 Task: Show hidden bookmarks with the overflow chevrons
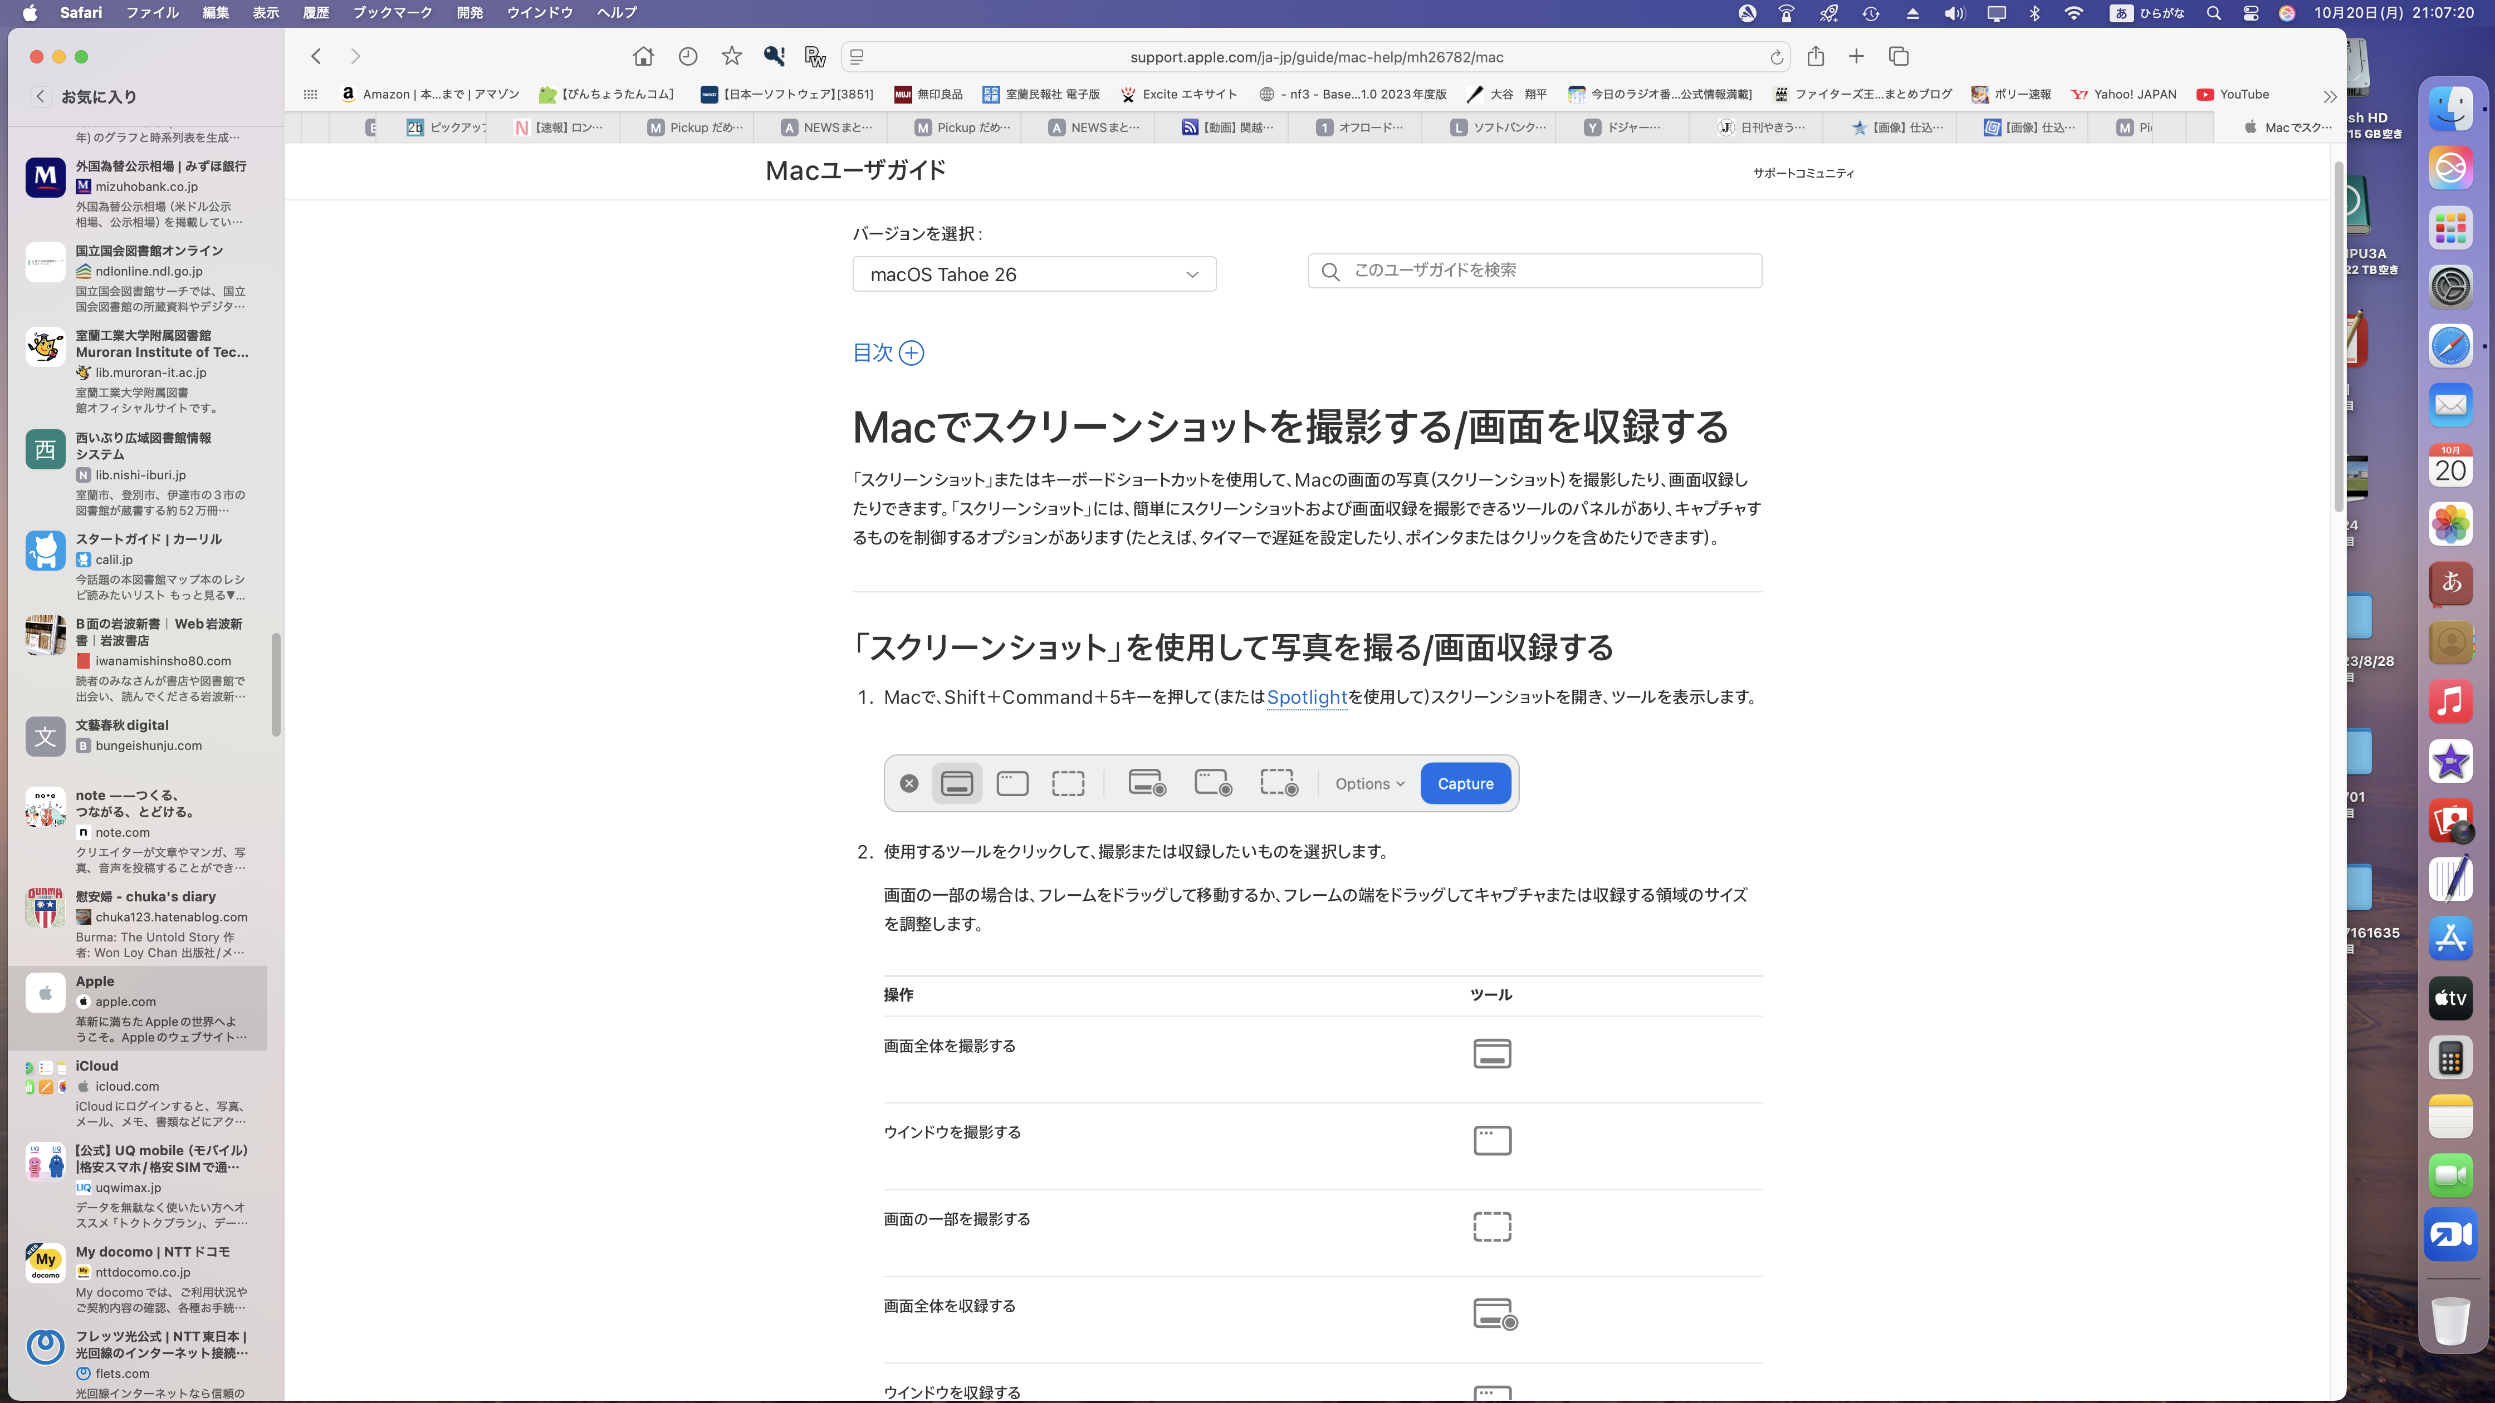[2330, 96]
